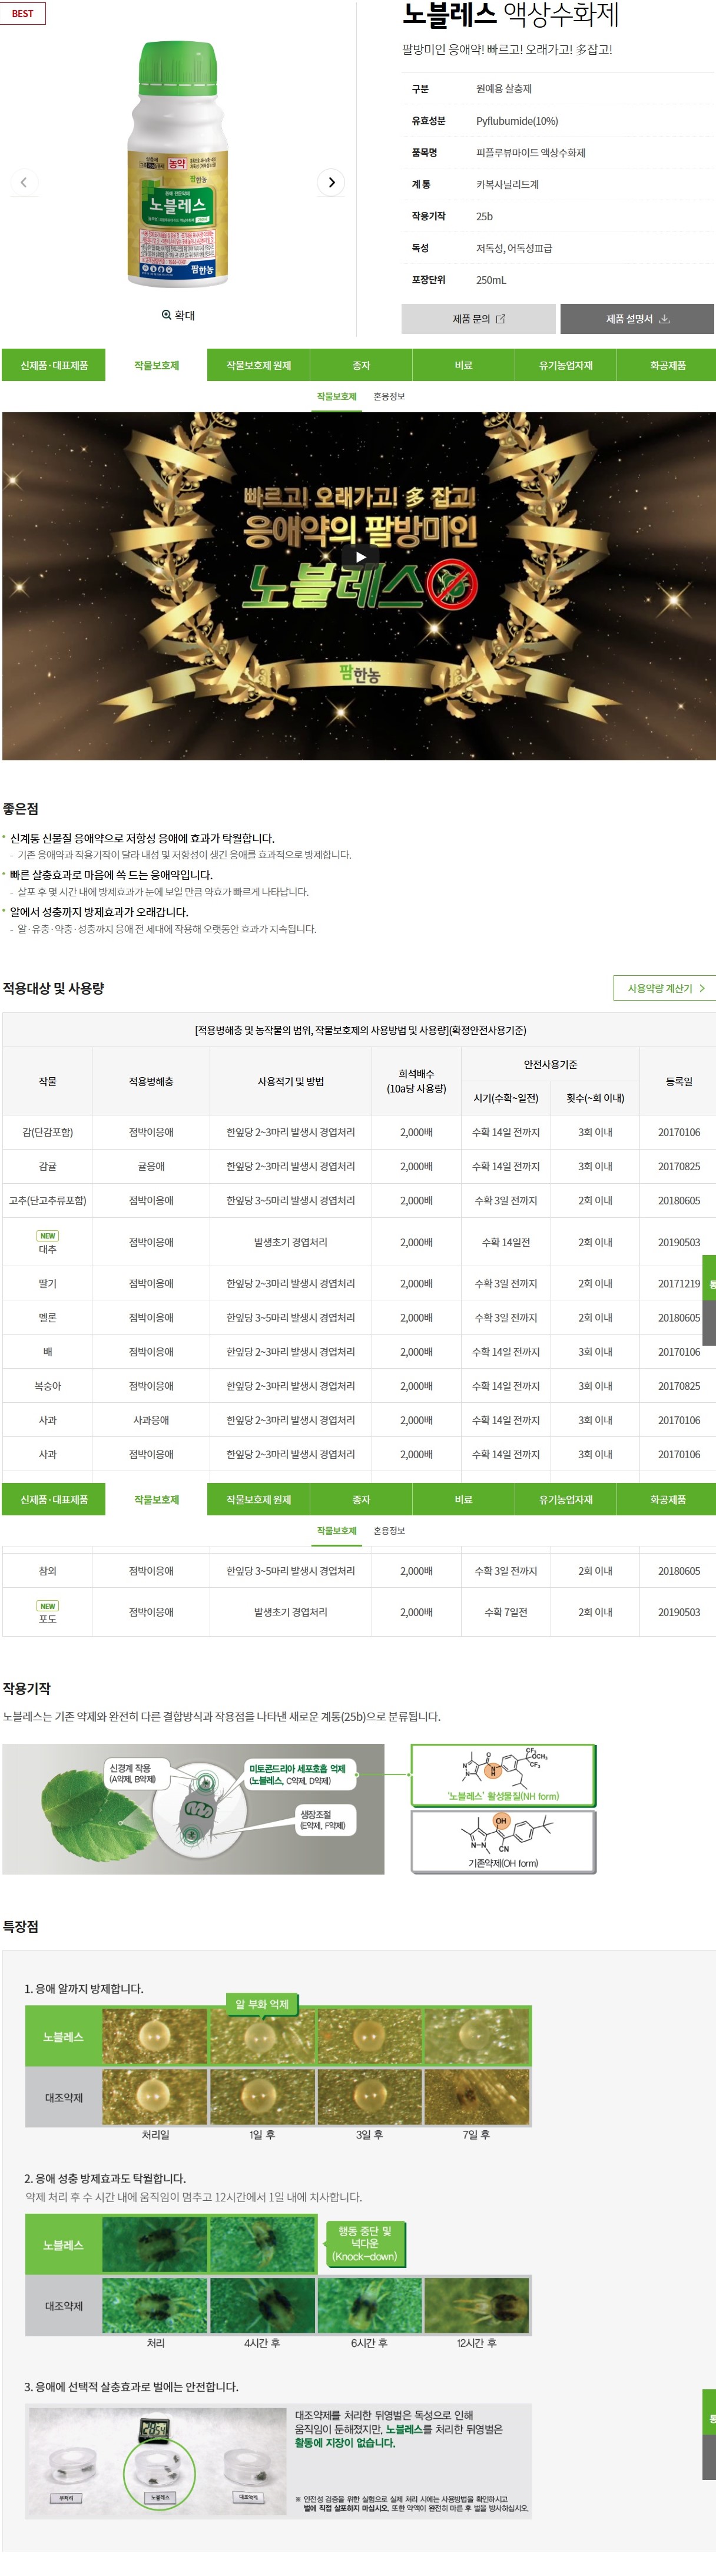Click the 고추(단고추류포함) crop cell
The width and height of the screenshot is (716, 2576).
pos(47,1200)
